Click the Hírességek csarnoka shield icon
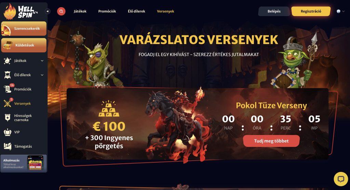This screenshot has width=350, height=190. 8,118
